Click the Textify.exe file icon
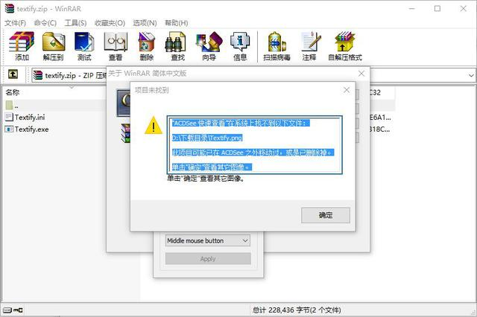The image size is (477, 317). [x=9, y=129]
